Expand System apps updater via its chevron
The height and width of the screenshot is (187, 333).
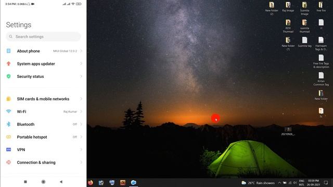[x=81, y=63]
